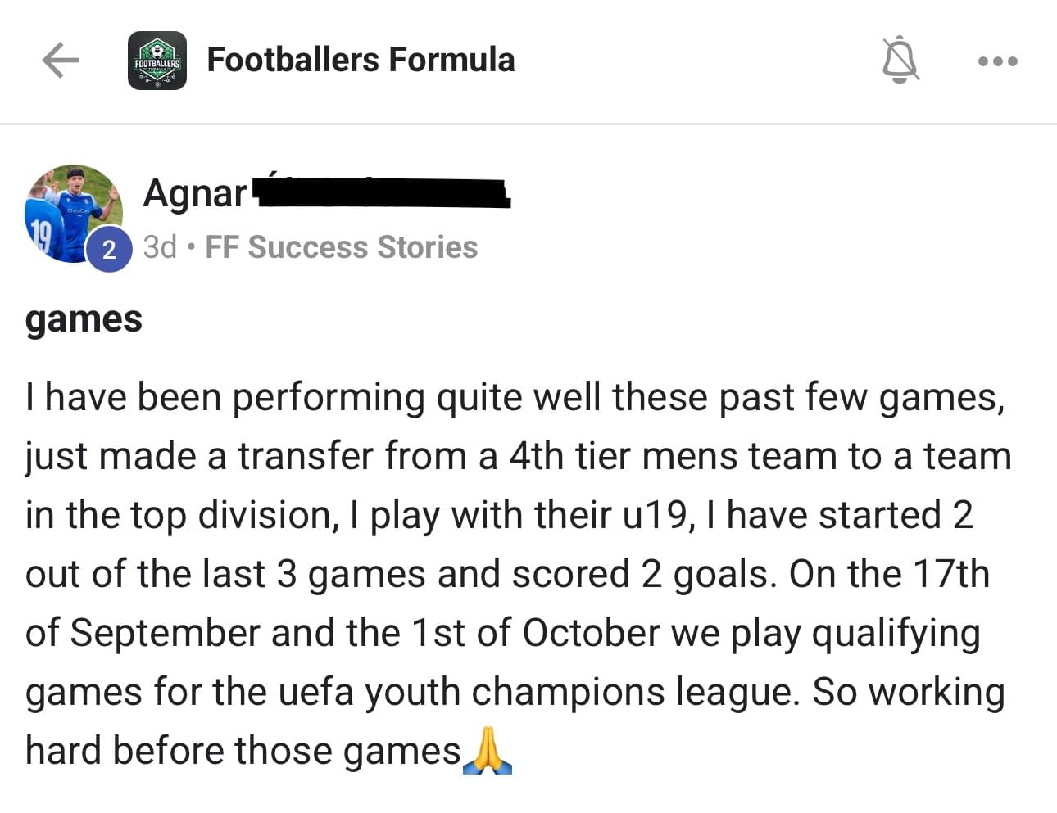
Task: Go back using the left arrow
Action: 60,61
